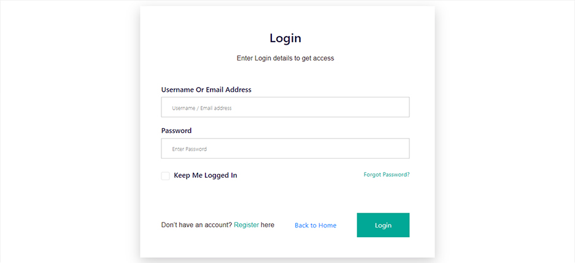This screenshot has width=575, height=263.
Task: Click the Password label above the field
Action: pyautogui.click(x=176, y=131)
